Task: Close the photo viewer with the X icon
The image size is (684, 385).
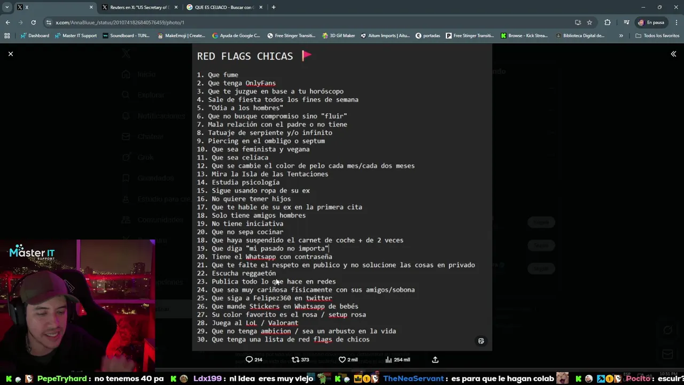Action: click(x=10, y=53)
